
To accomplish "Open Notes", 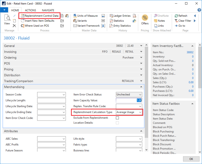I will (160, 21).
